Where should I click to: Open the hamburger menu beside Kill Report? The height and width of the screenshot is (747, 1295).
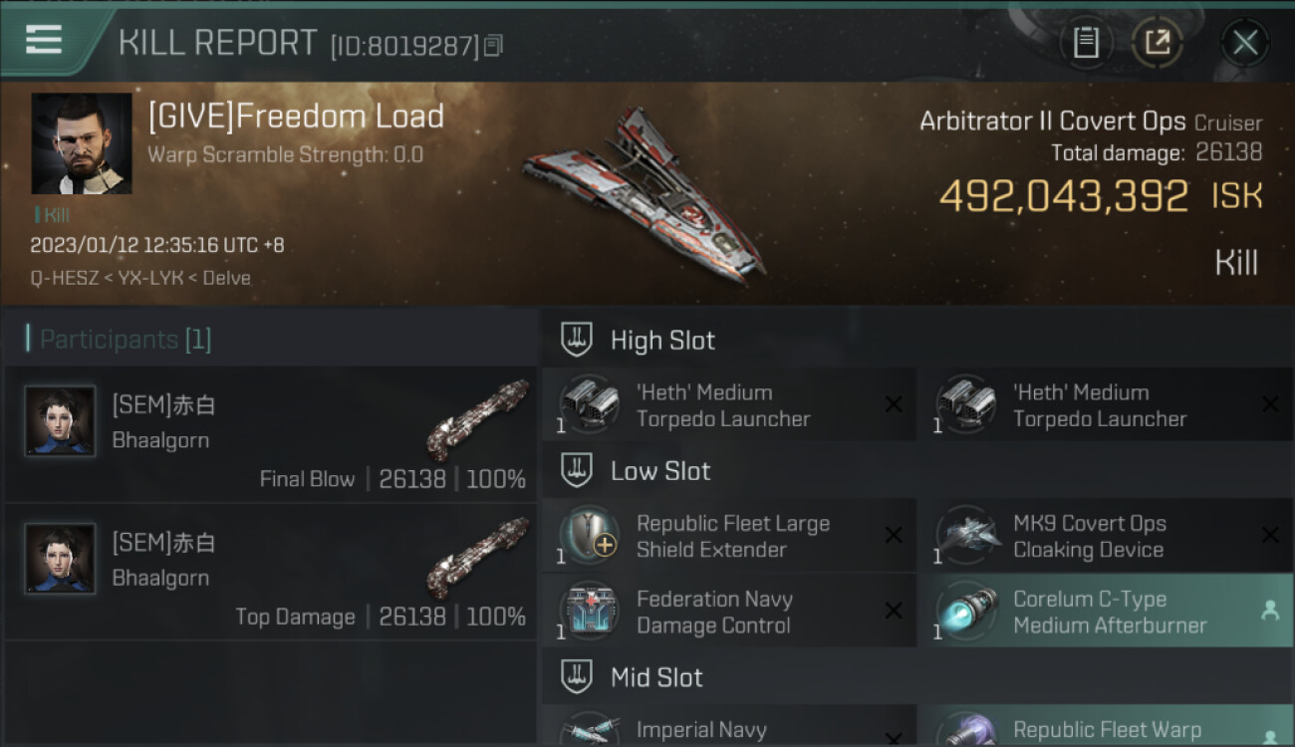44,41
